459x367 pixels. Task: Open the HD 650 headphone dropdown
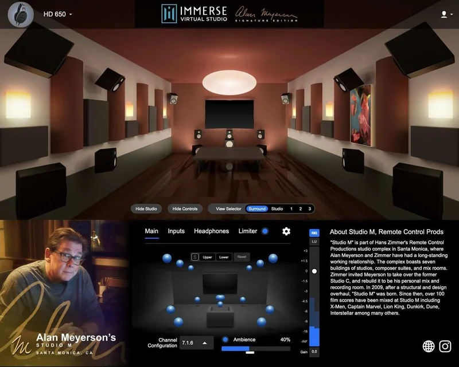(x=58, y=14)
